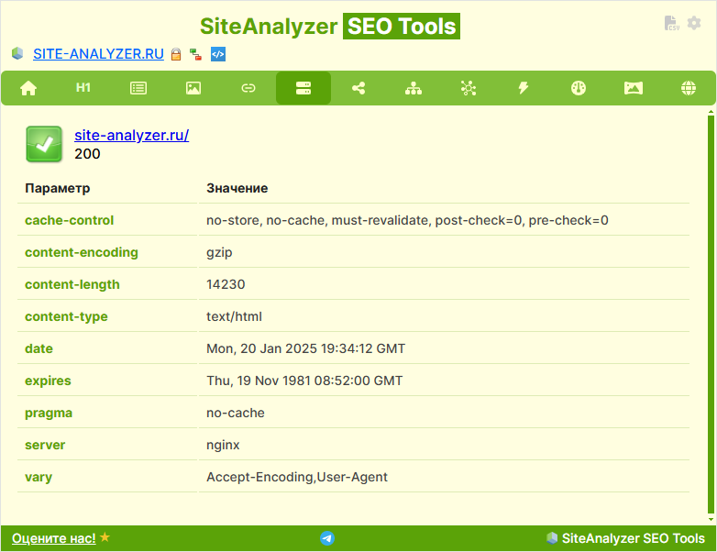Click the padlock SSL icon
Screen dimensions: 717x552
click(x=176, y=54)
